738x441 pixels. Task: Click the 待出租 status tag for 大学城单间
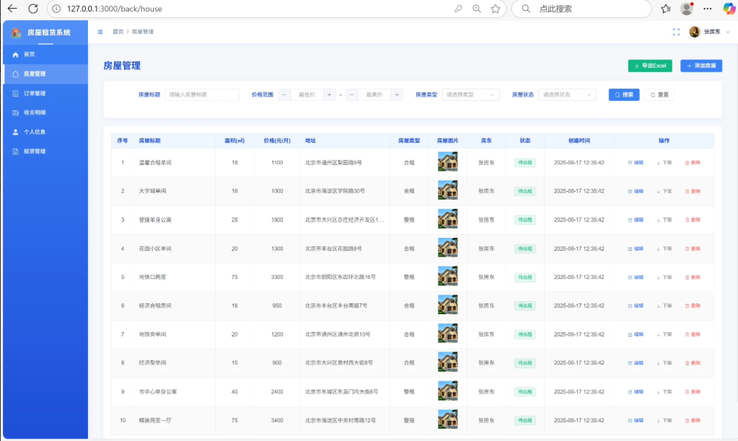524,192
